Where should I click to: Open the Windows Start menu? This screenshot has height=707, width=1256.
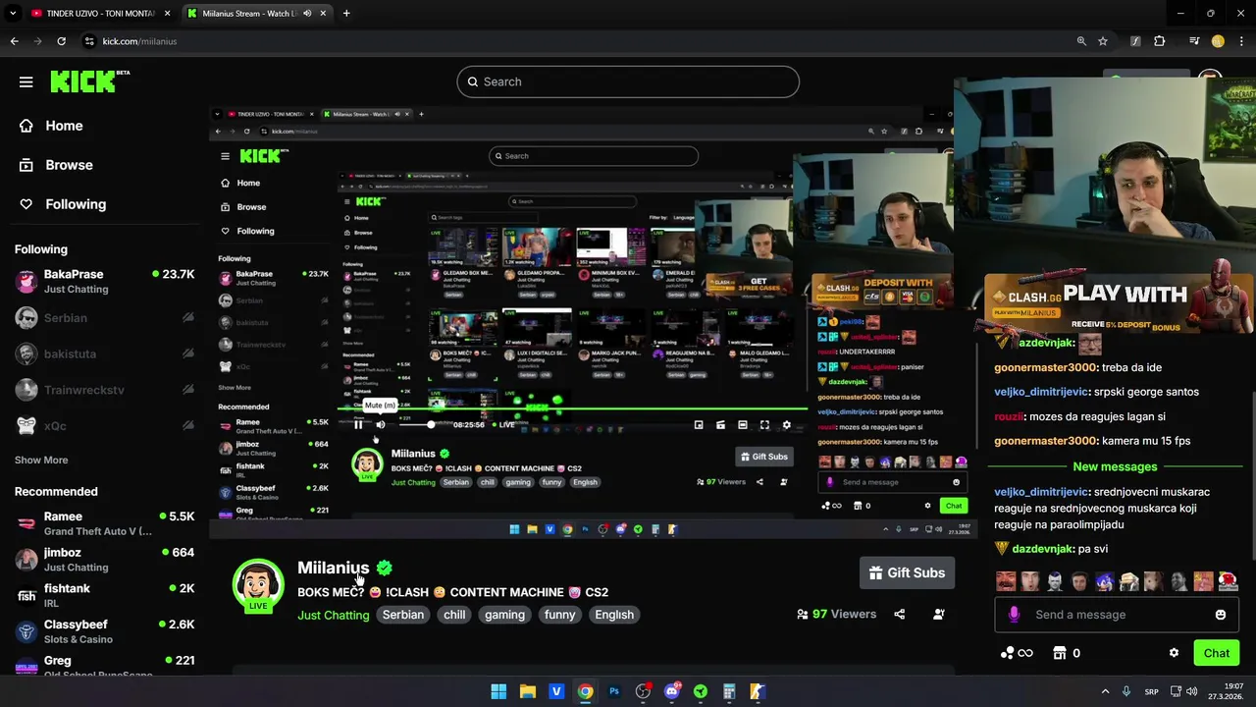pos(498,691)
